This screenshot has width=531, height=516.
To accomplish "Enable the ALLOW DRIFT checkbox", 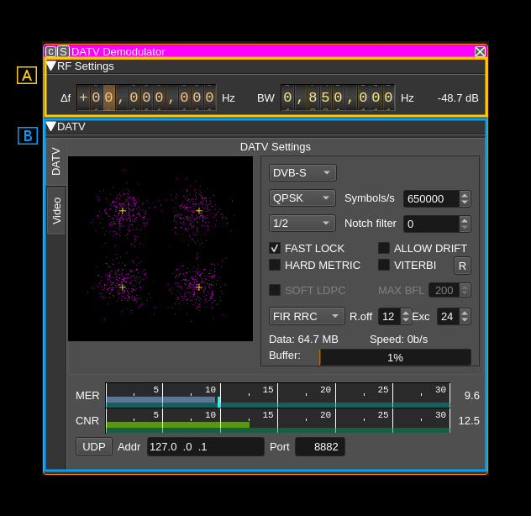I will tap(384, 248).
